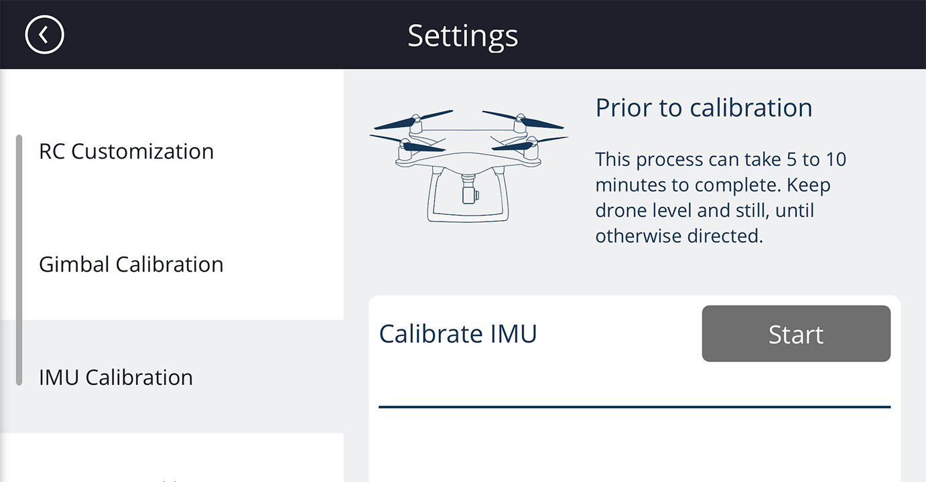
Task: Click the drone illustration
Action: coord(468,165)
